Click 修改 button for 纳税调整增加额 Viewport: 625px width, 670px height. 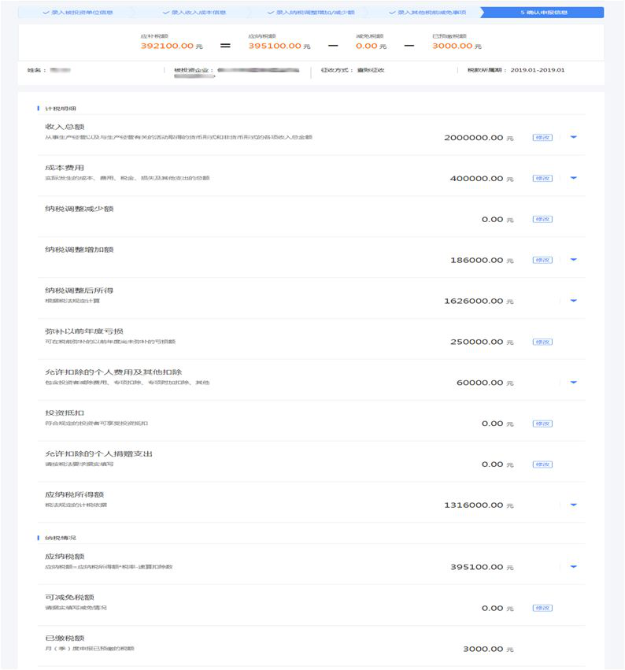tap(542, 261)
